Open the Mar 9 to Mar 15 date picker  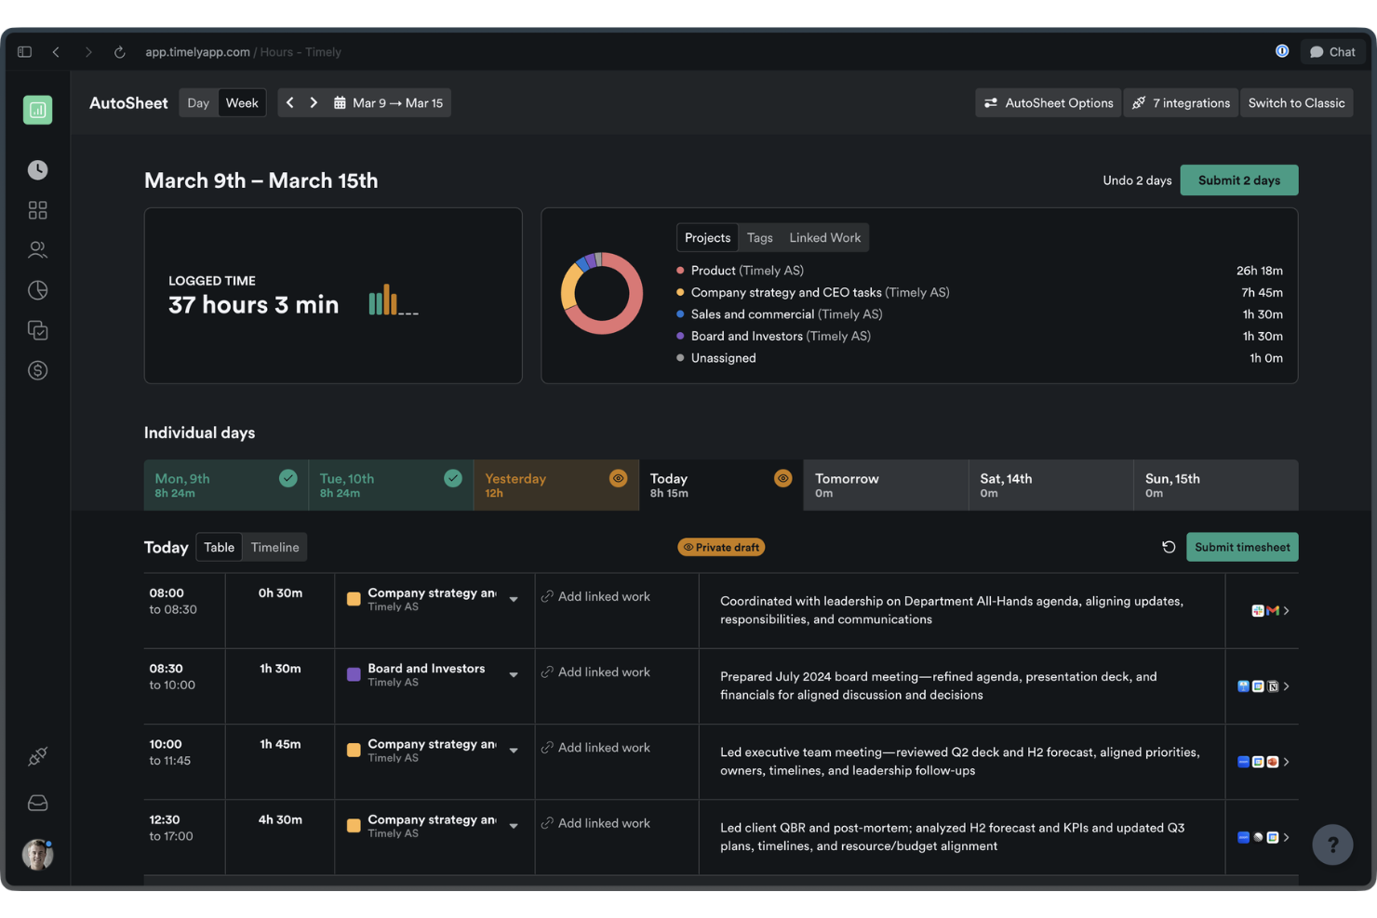tap(388, 102)
